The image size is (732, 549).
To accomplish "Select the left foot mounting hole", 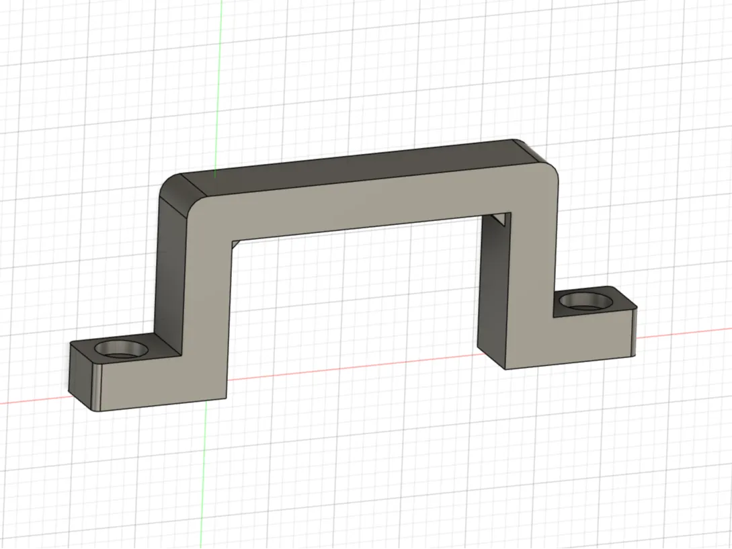I will click(121, 349).
